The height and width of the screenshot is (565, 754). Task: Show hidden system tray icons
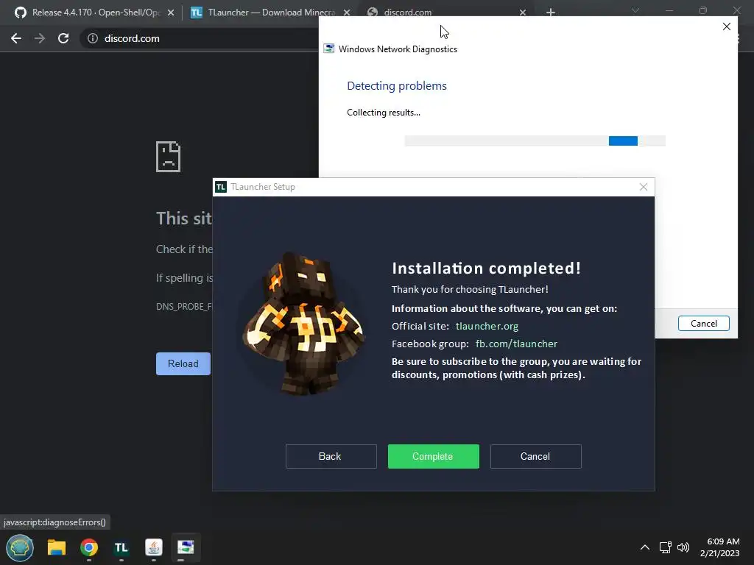coord(645,547)
